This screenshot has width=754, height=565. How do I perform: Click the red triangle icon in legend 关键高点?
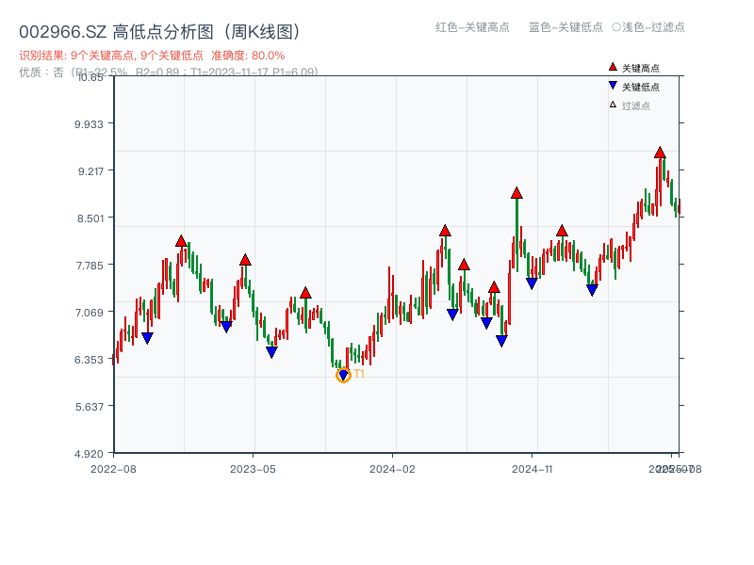tap(613, 67)
